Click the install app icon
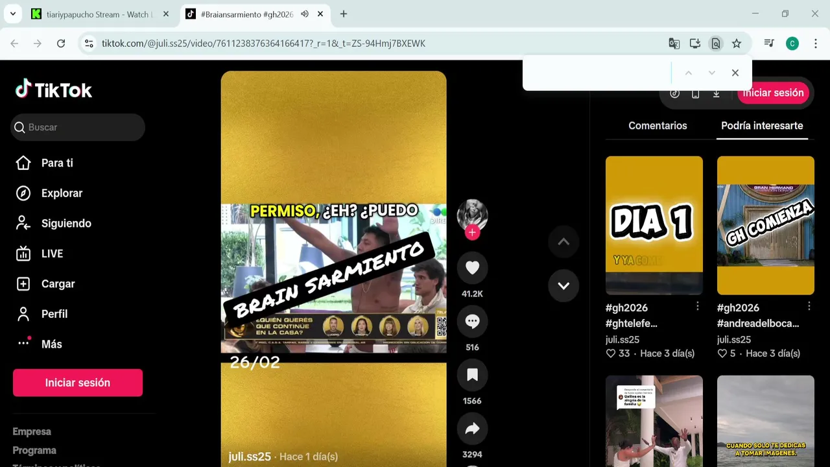 pyautogui.click(x=695, y=43)
